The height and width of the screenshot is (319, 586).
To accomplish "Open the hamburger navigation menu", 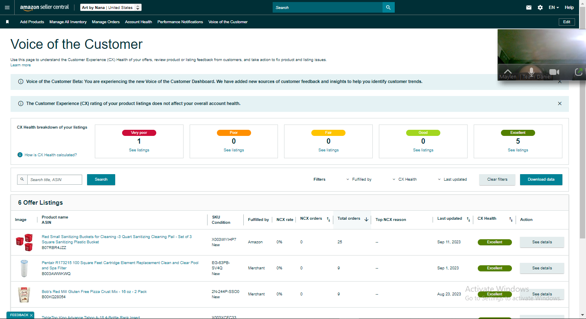I will click(7, 7).
